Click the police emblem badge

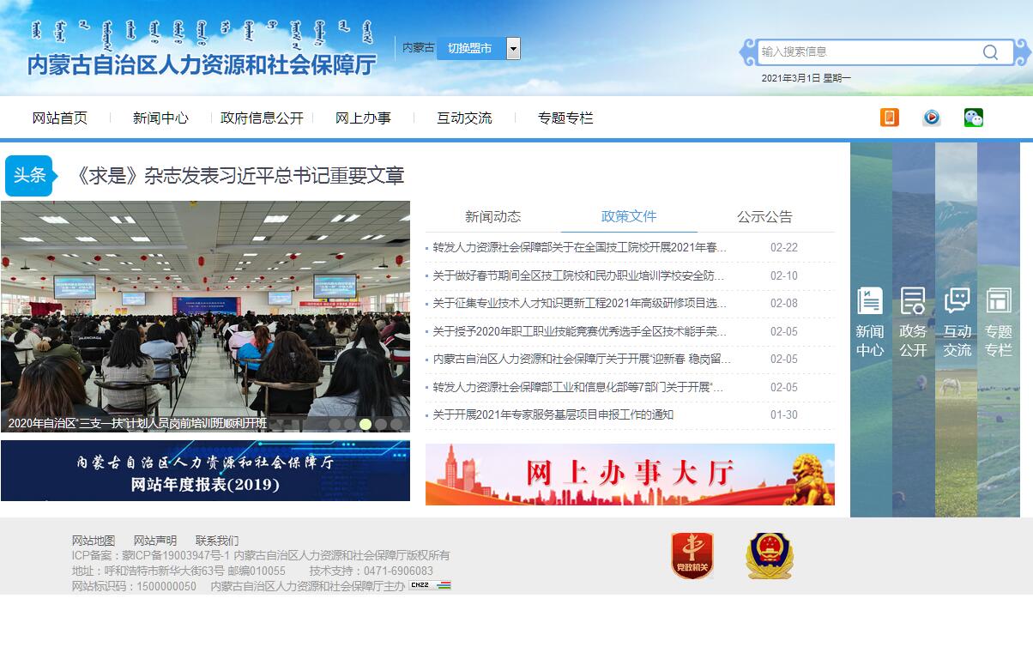click(769, 555)
